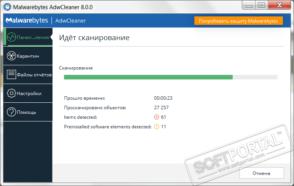Click the Malwarebytes logo in header
Image resolution: width=294 pixels, height=186 pixels.
tap(27, 20)
